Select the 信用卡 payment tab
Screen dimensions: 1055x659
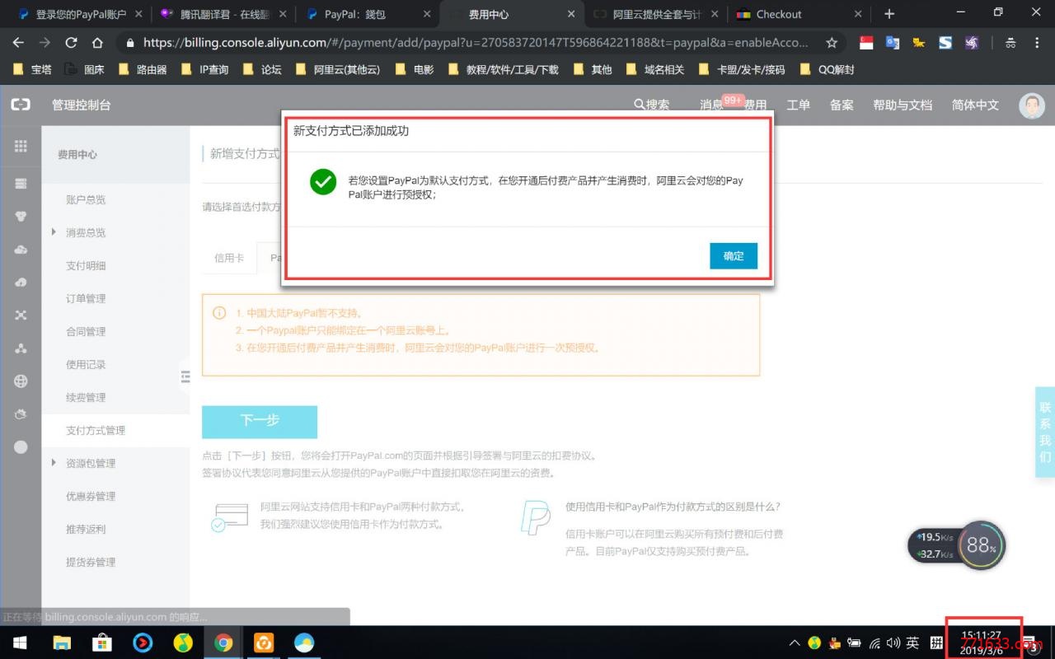[229, 258]
